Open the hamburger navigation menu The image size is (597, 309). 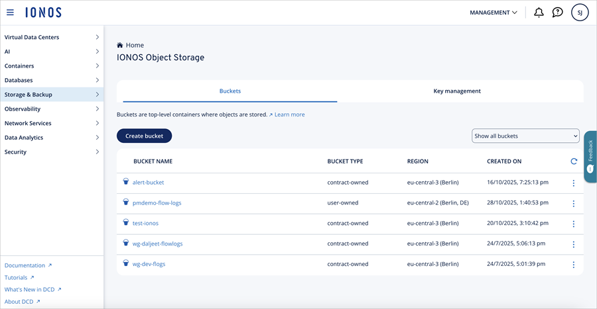coord(10,13)
